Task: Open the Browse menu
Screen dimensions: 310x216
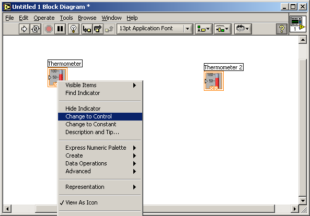Action: pos(87,18)
